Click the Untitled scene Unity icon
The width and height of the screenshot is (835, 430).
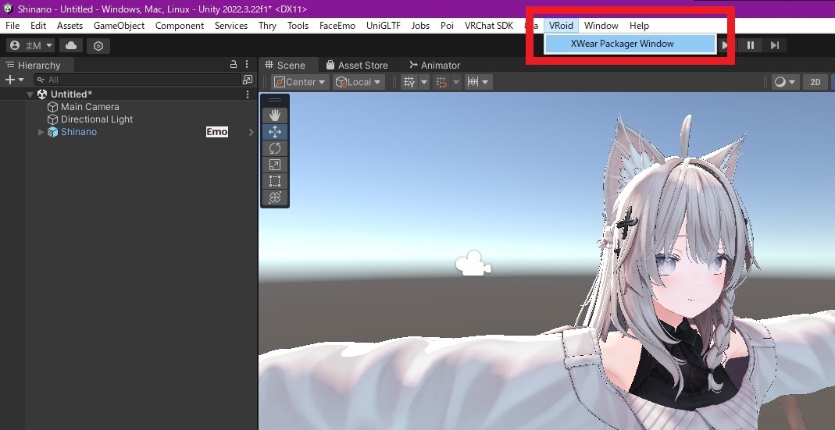[42, 94]
